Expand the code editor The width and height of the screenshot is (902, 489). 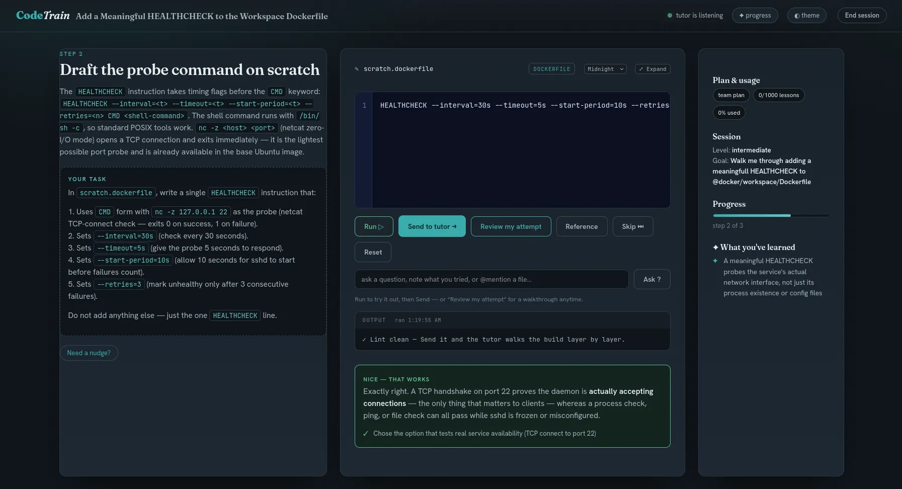pos(652,69)
